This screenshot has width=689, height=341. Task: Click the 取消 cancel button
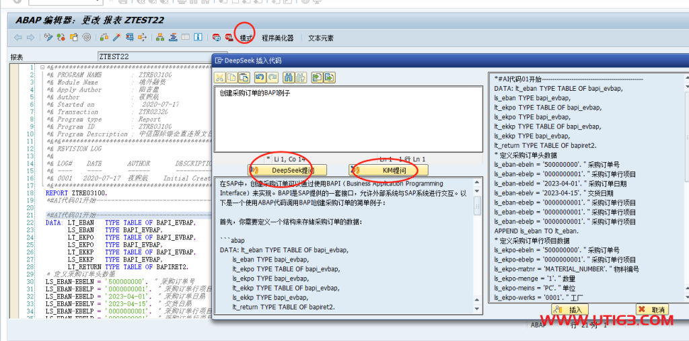point(653,309)
